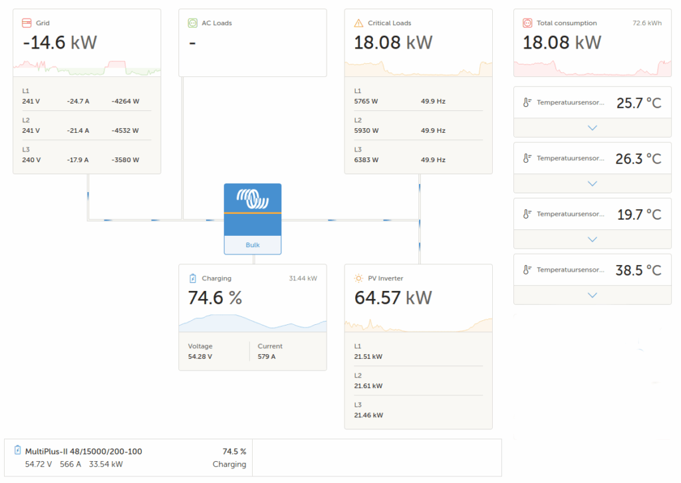Click the battery charging history graph
681x483 pixels.
pos(253,323)
